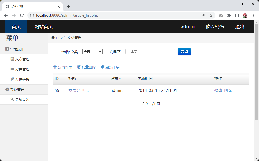Click the home icon in the breadcrumb
The height and width of the screenshot is (161, 259).
53,38
